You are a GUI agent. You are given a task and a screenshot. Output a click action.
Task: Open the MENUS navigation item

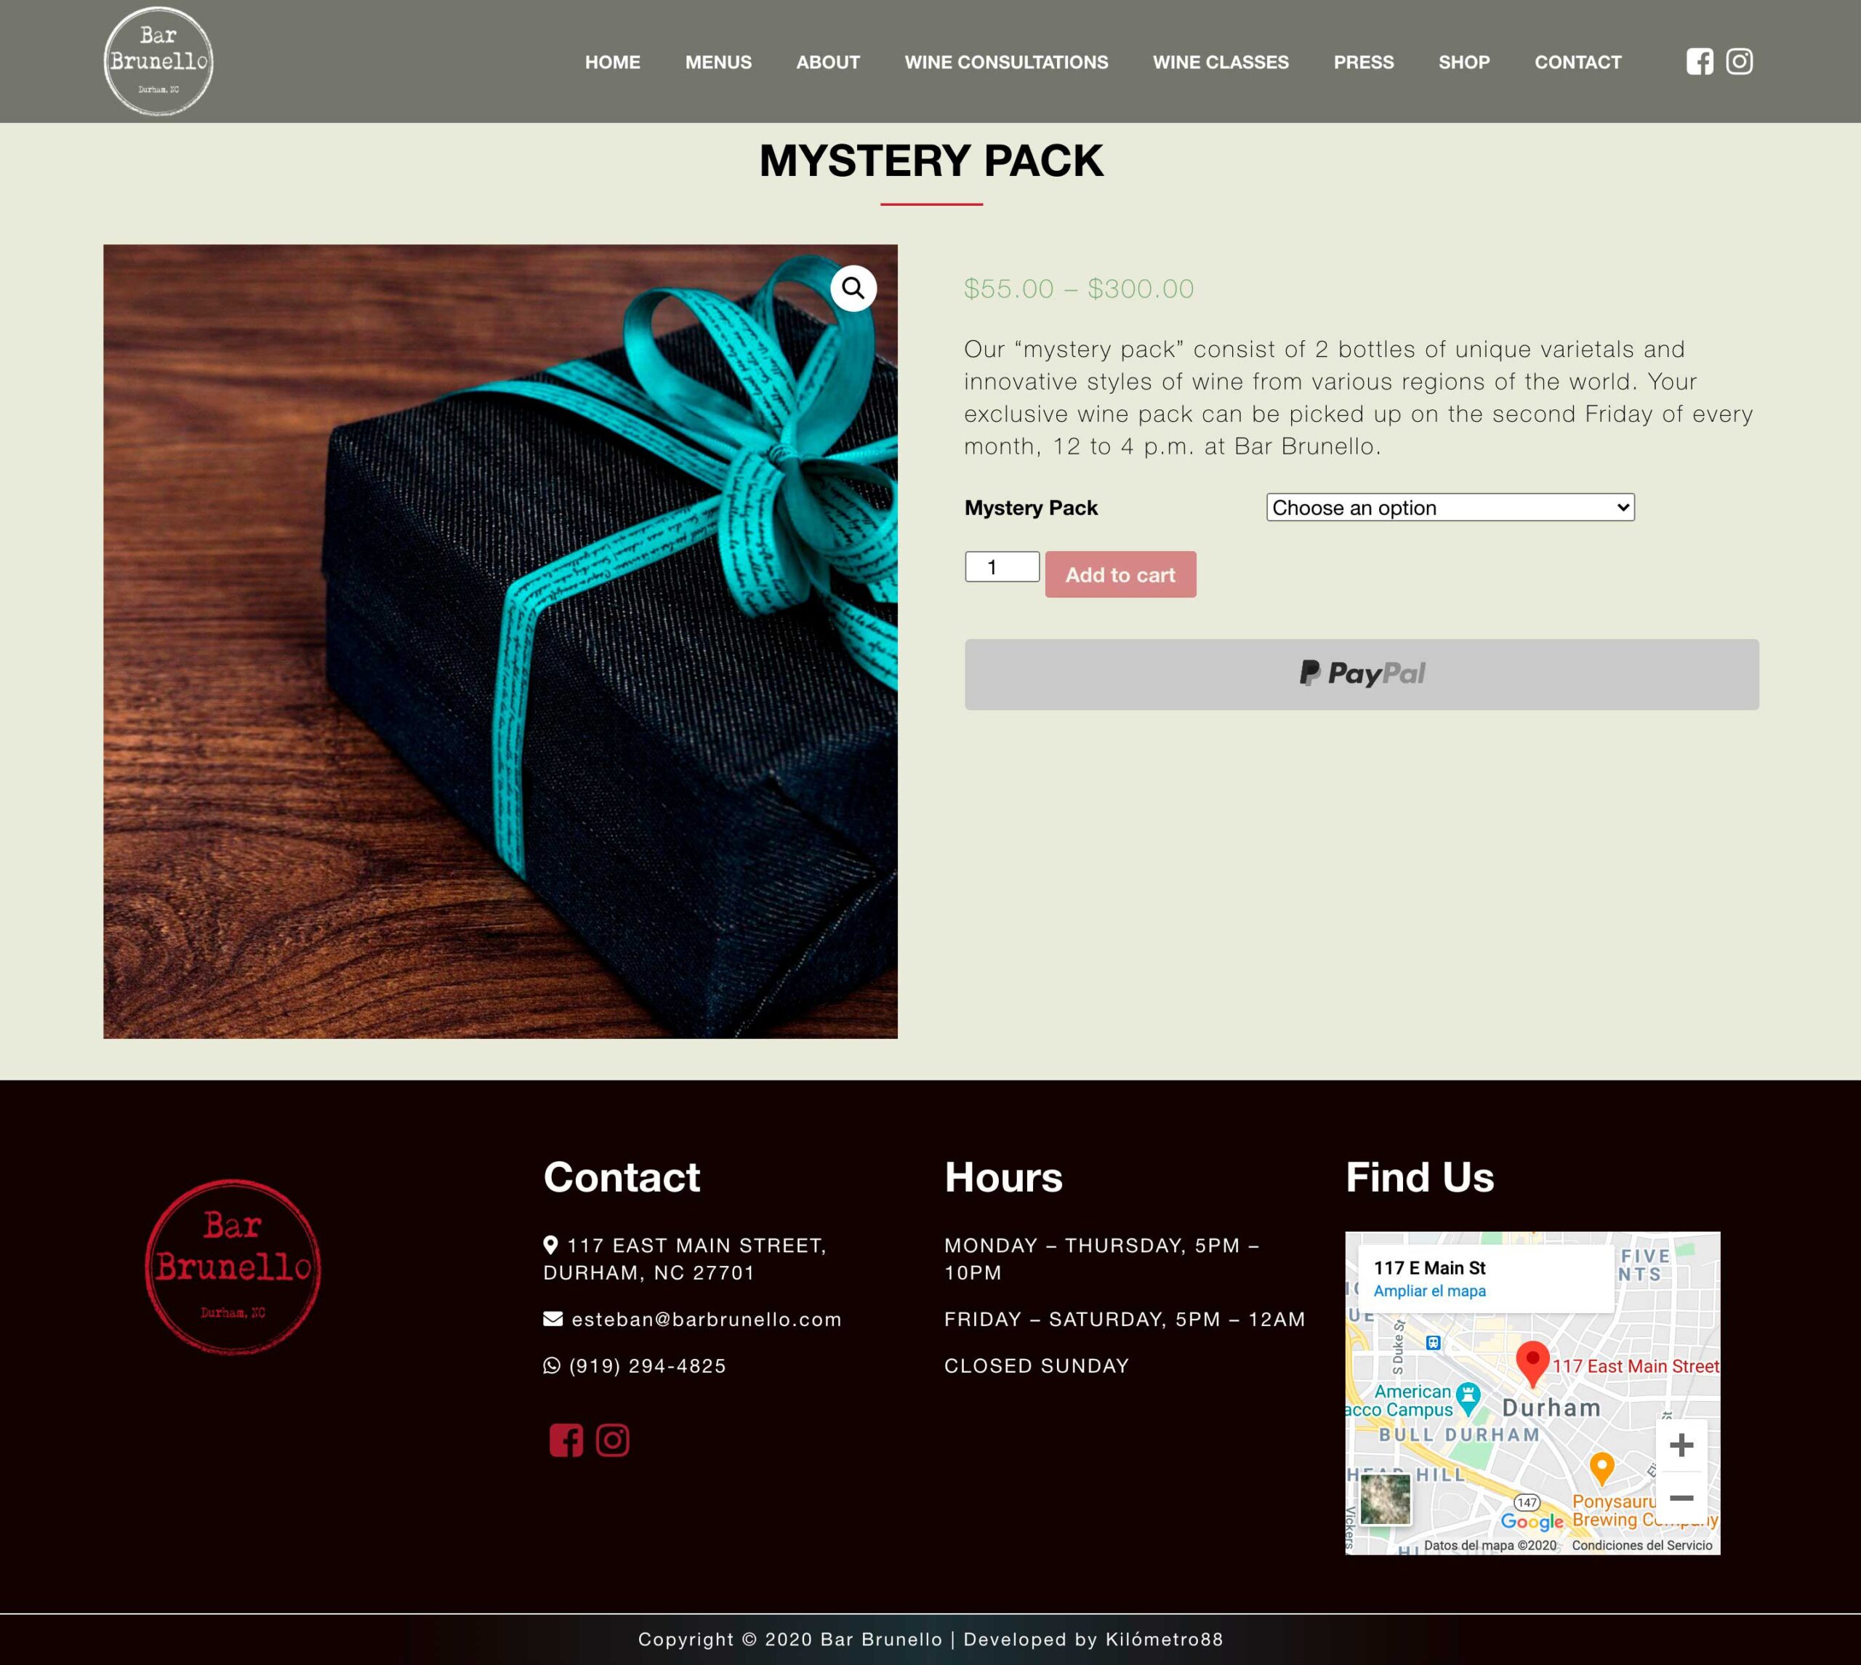coord(719,63)
